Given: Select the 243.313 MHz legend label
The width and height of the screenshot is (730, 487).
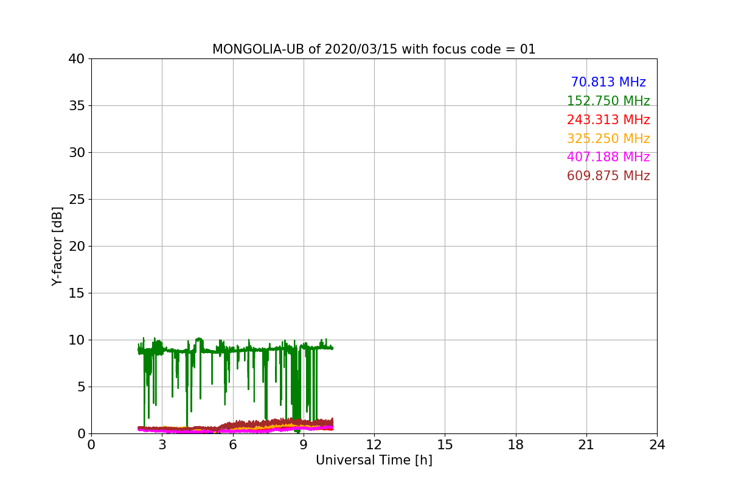Looking at the screenshot, I should [x=608, y=120].
